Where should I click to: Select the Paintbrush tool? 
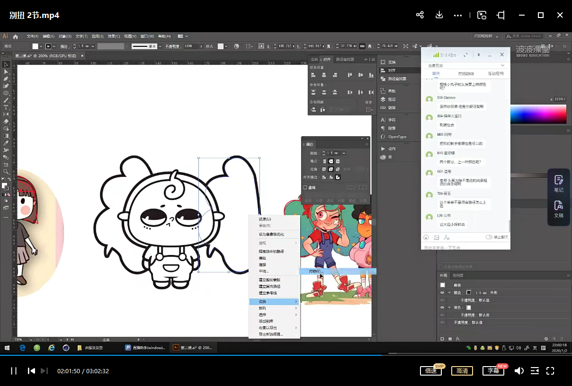point(6,100)
